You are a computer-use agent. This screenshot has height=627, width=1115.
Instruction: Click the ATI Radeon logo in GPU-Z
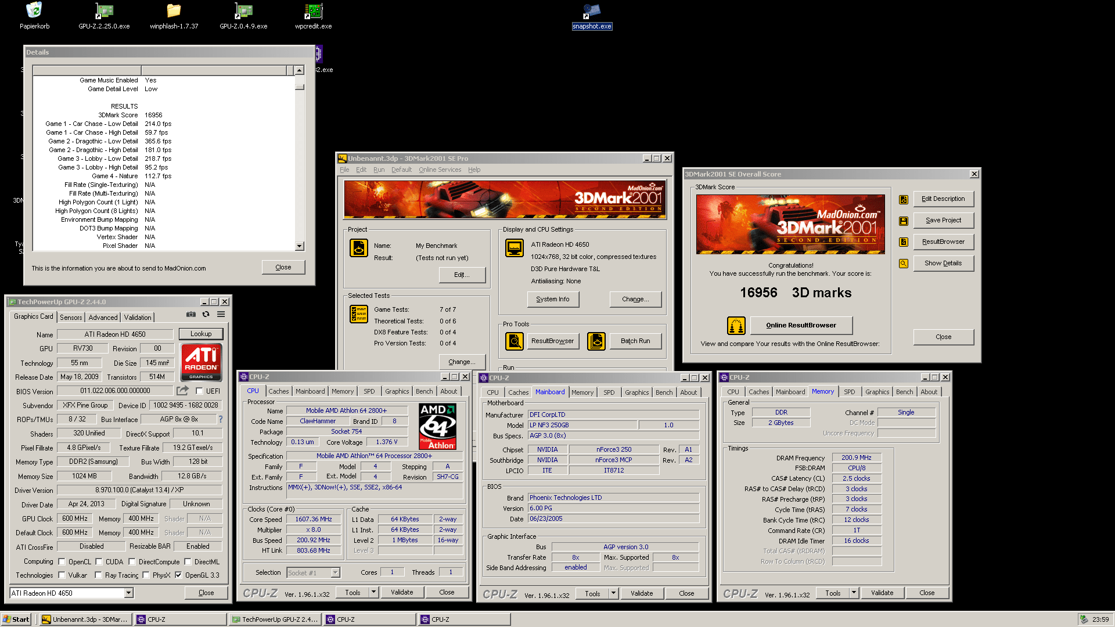[x=201, y=362]
